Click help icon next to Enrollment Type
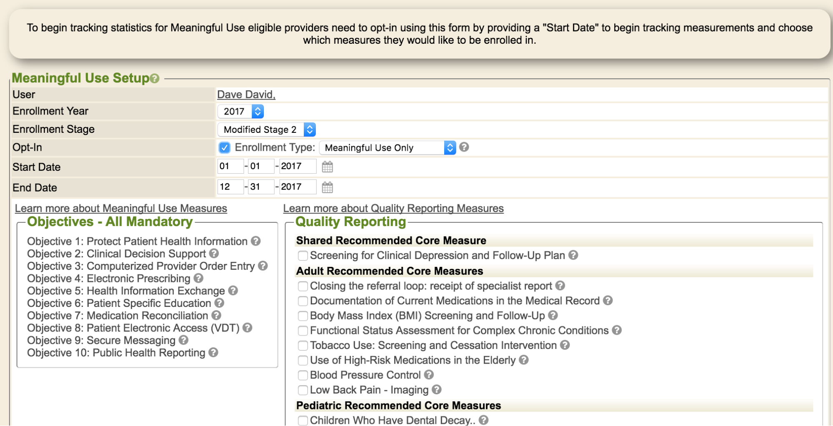The width and height of the screenshot is (833, 426). [464, 147]
